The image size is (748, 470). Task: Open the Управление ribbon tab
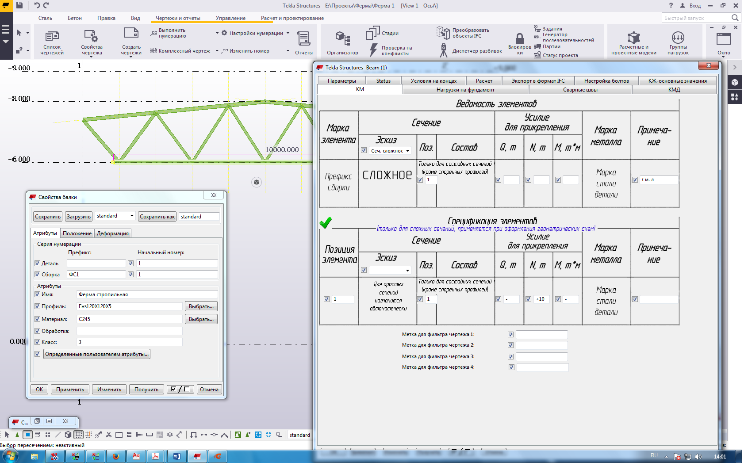point(230,18)
